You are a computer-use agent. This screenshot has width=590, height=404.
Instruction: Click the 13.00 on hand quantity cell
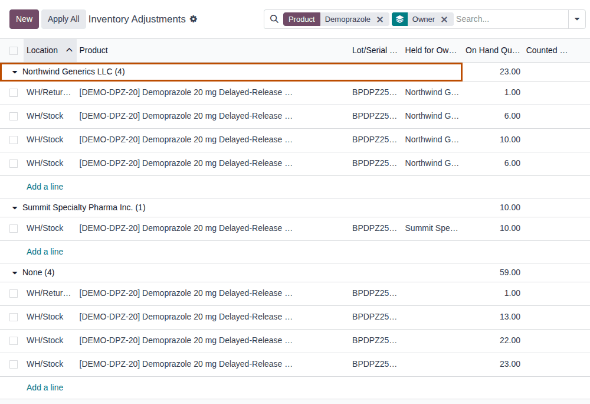(510, 317)
